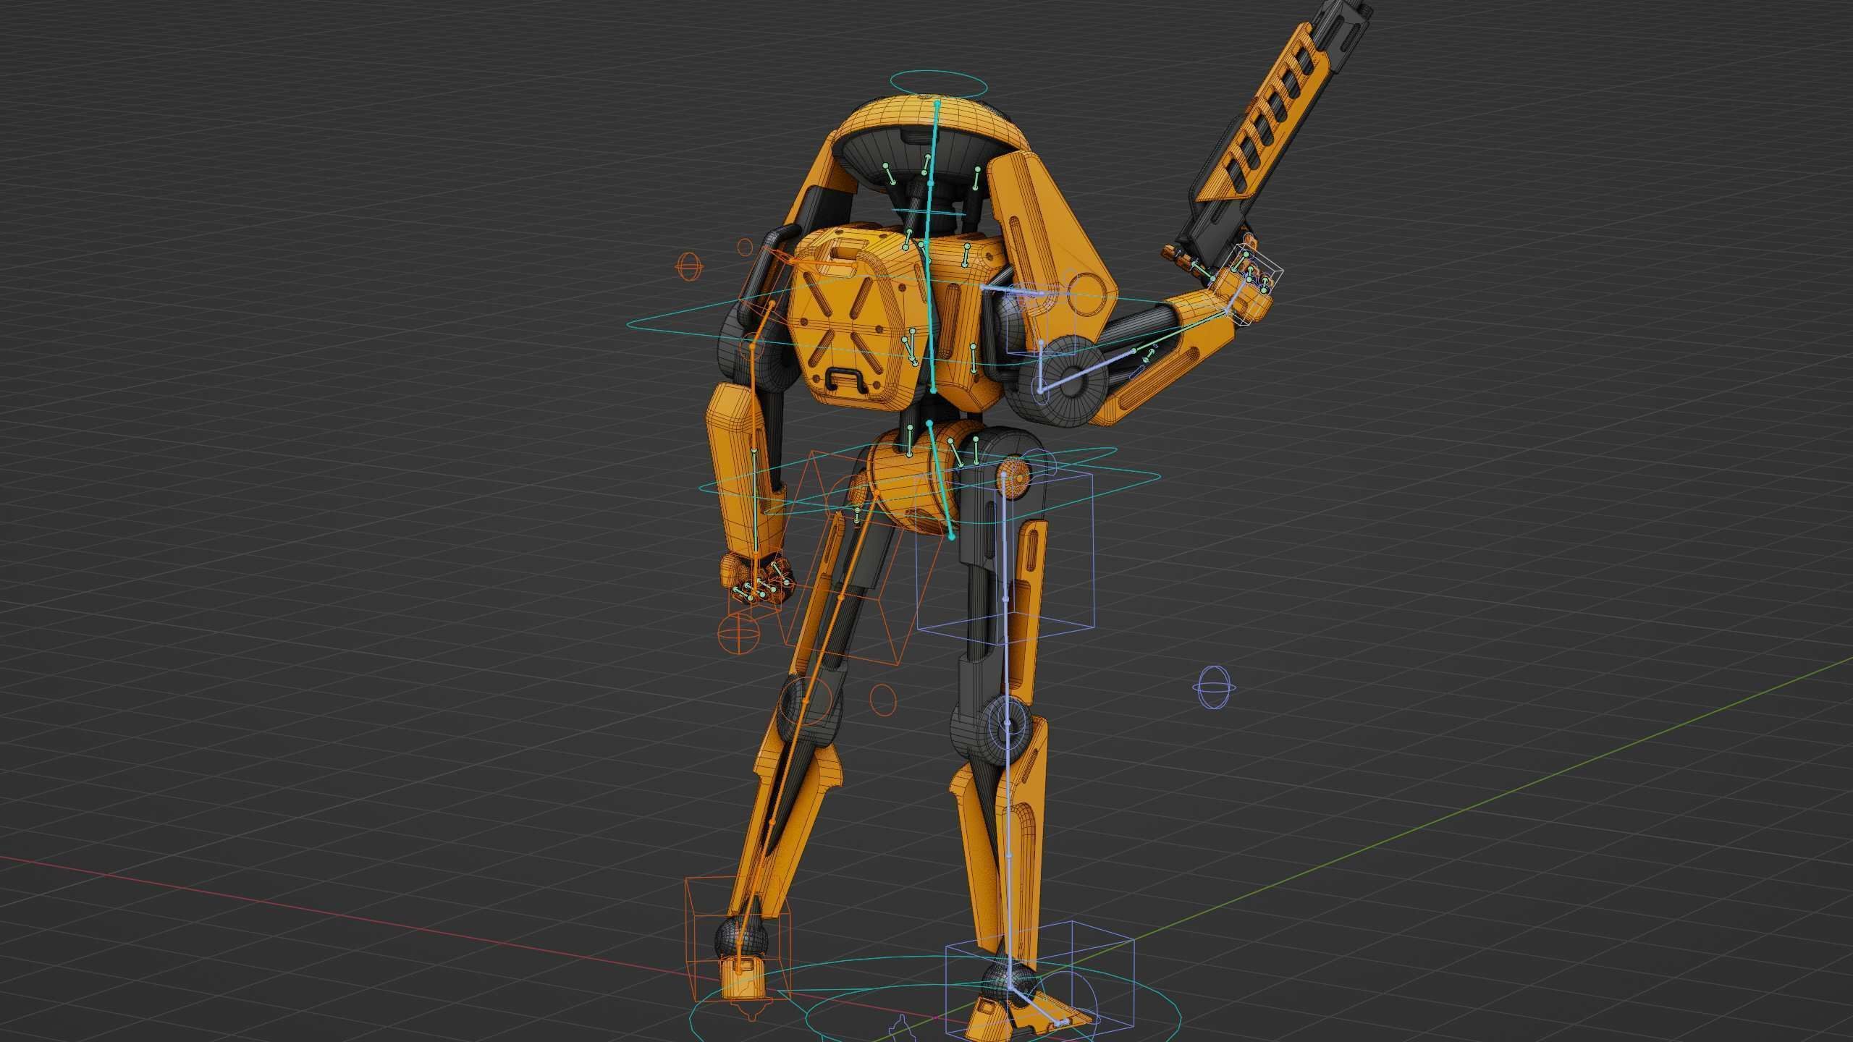This screenshot has height=1042, width=1853.
Task: Click the circular emblem on the right shoulder pad
Action: (x=1086, y=293)
